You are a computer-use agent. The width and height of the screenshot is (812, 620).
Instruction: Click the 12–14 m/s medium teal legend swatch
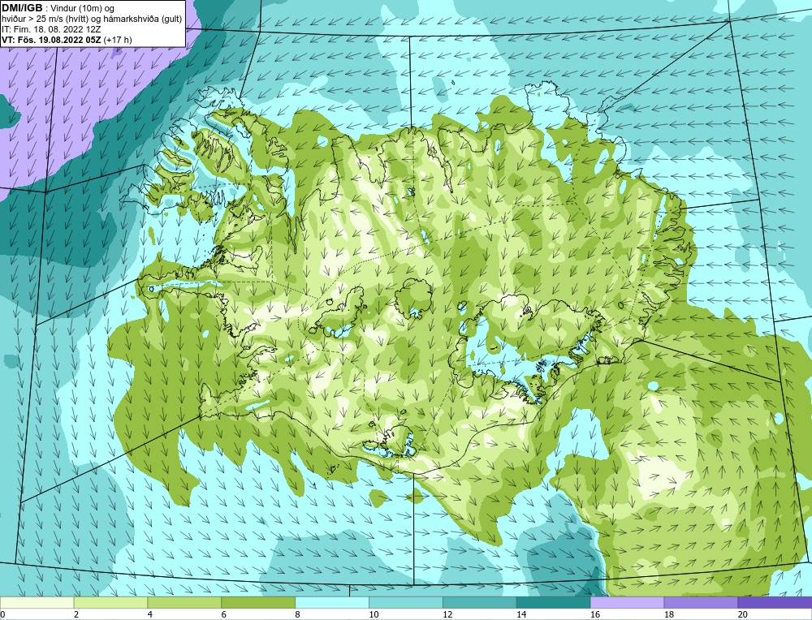[480, 602]
